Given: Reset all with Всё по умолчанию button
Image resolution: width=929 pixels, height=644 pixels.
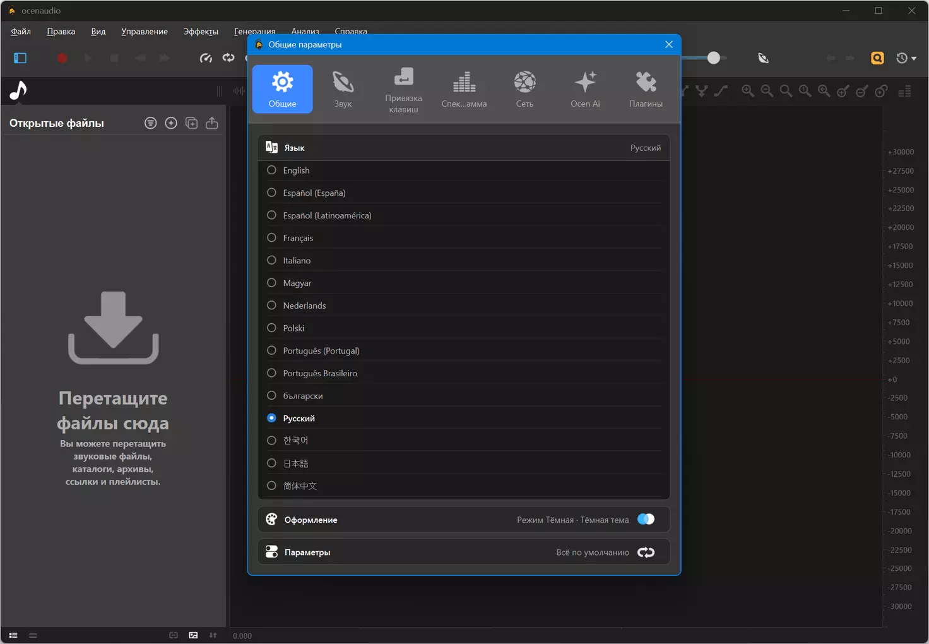Looking at the screenshot, I should pos(646,552).
